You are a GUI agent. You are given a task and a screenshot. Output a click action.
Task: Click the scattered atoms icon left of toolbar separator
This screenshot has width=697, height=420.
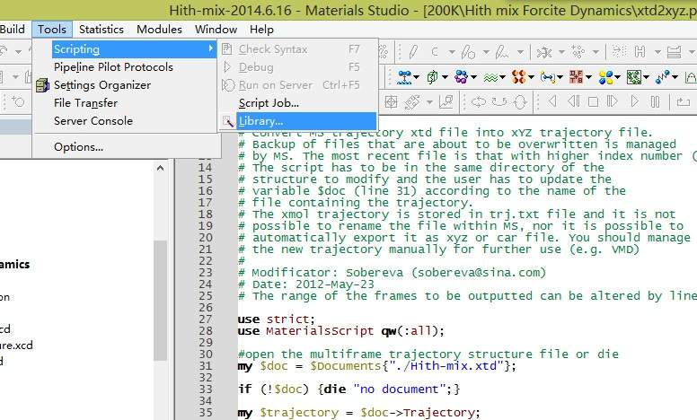(x=578, y=52)
